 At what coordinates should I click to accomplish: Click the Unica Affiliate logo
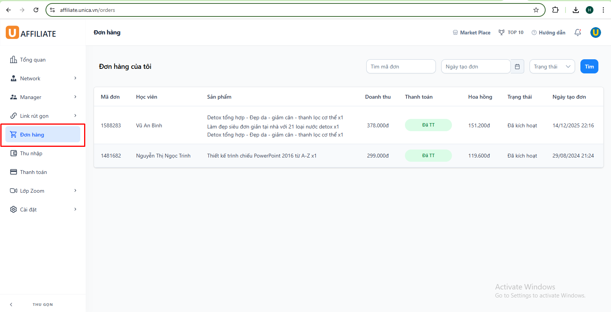(31, 33)
